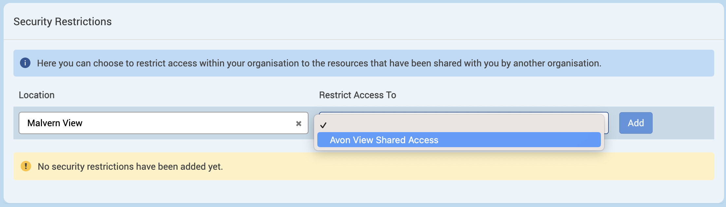726x207 pixels.
Task: Click the Security Restrictions heading
Action: [63, 22]
